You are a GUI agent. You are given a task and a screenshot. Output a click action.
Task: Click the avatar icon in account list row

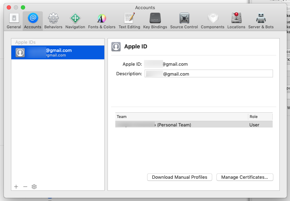(20, 53)
